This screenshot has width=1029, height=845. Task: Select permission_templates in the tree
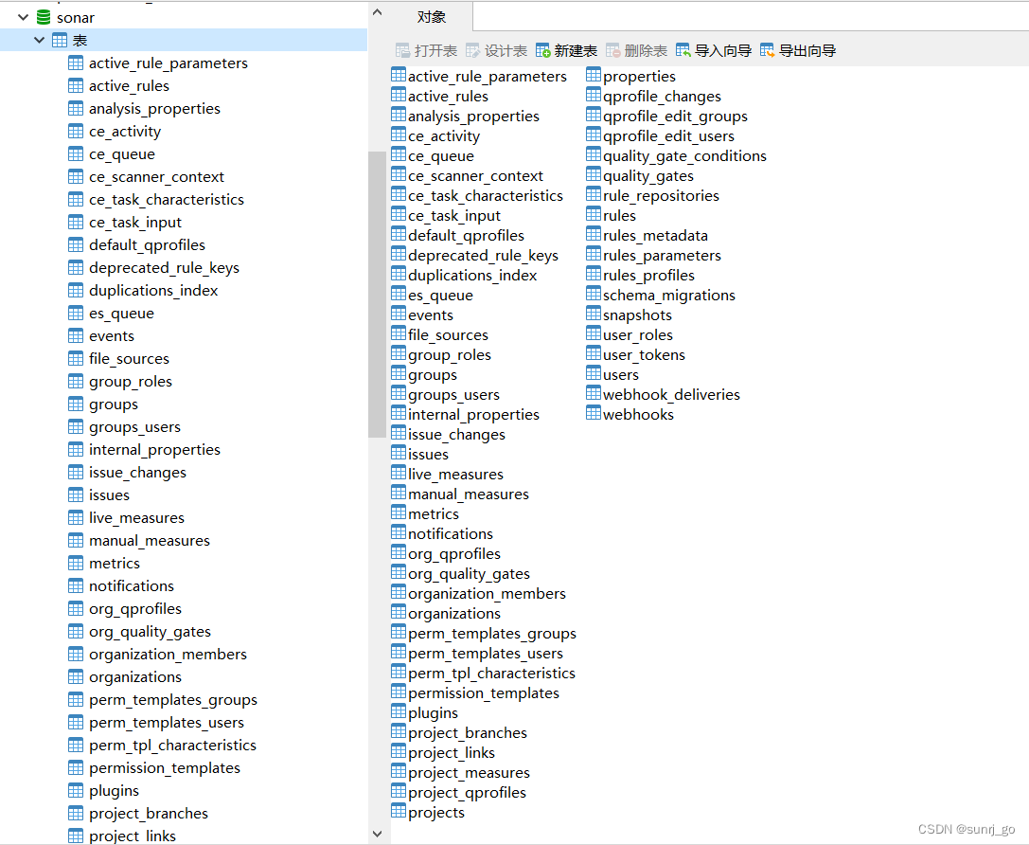click(165, 768)
